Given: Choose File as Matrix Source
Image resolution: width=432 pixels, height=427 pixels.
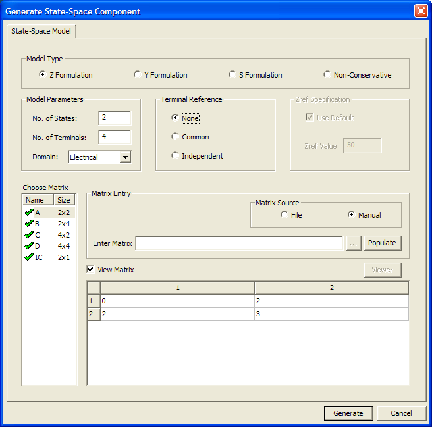Looking at the screenshot, I should click(x=284, y=215).
